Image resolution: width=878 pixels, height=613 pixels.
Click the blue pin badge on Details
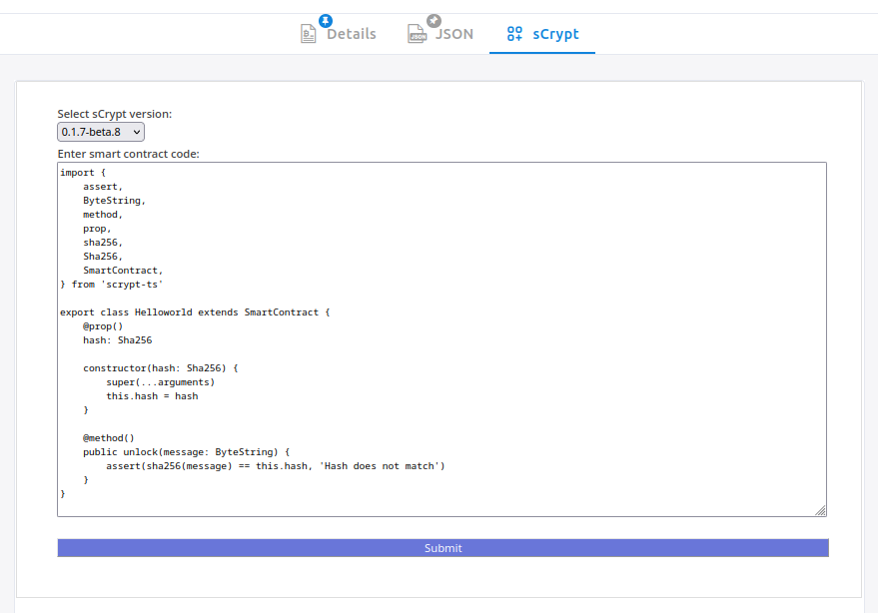(x=326, y=20)
